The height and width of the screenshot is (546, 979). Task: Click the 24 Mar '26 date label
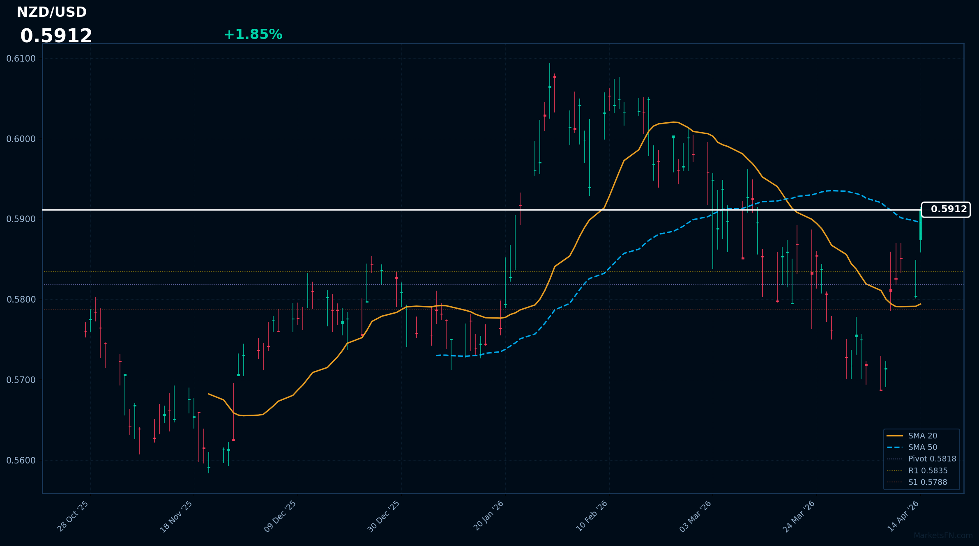[x=799, y=517]
